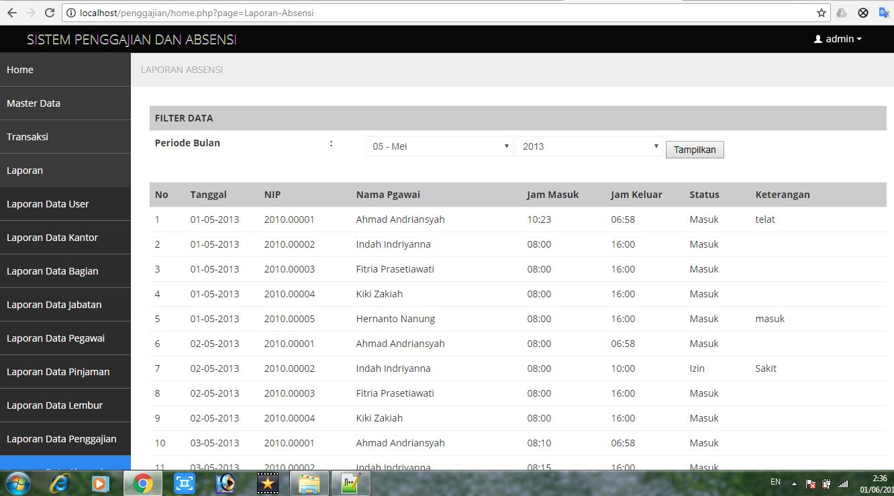Screen dimensions: 894x496
Task: Open Google Translate extension icon
Action: tap(883, 12)
